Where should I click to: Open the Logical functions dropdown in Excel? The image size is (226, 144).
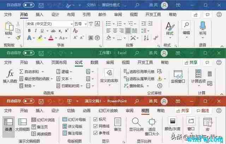coord(71,72)
